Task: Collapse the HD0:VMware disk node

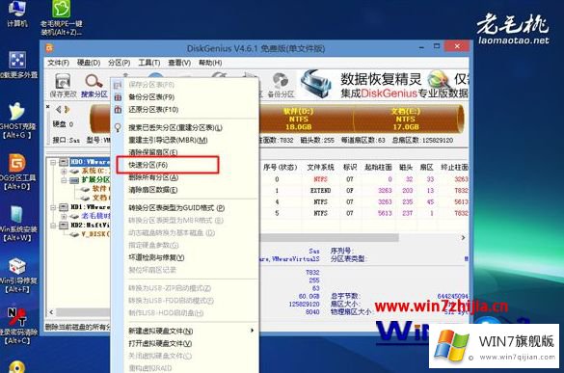Action: point(53,162)
